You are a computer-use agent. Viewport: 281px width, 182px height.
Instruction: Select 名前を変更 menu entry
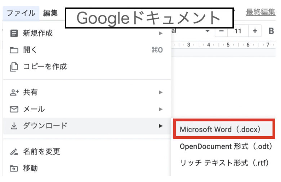(87, 151)
